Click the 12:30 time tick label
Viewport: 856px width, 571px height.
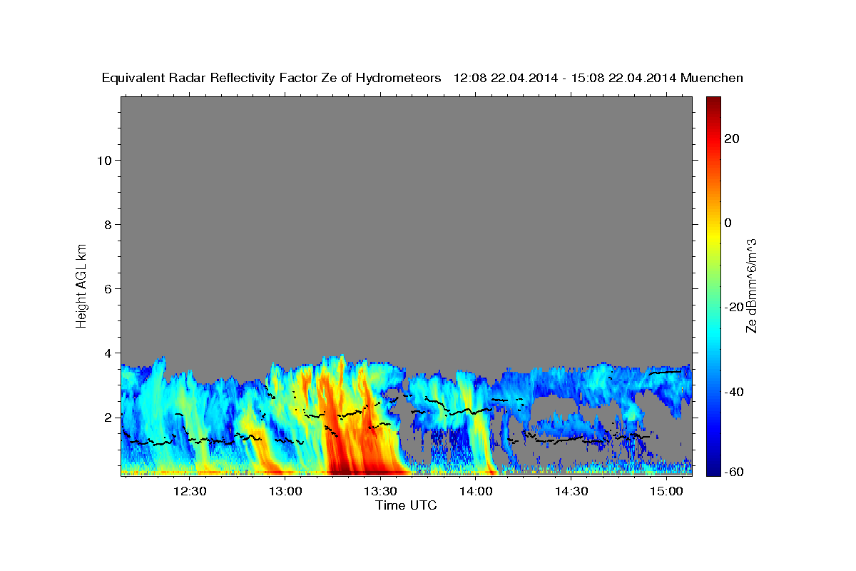point(190,491)
